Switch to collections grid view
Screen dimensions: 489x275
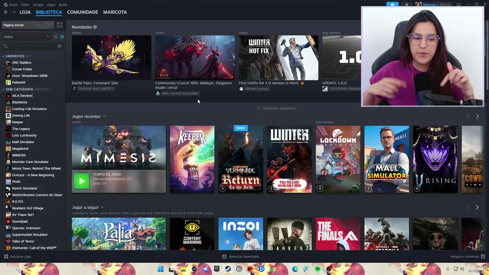coord(60,25)
